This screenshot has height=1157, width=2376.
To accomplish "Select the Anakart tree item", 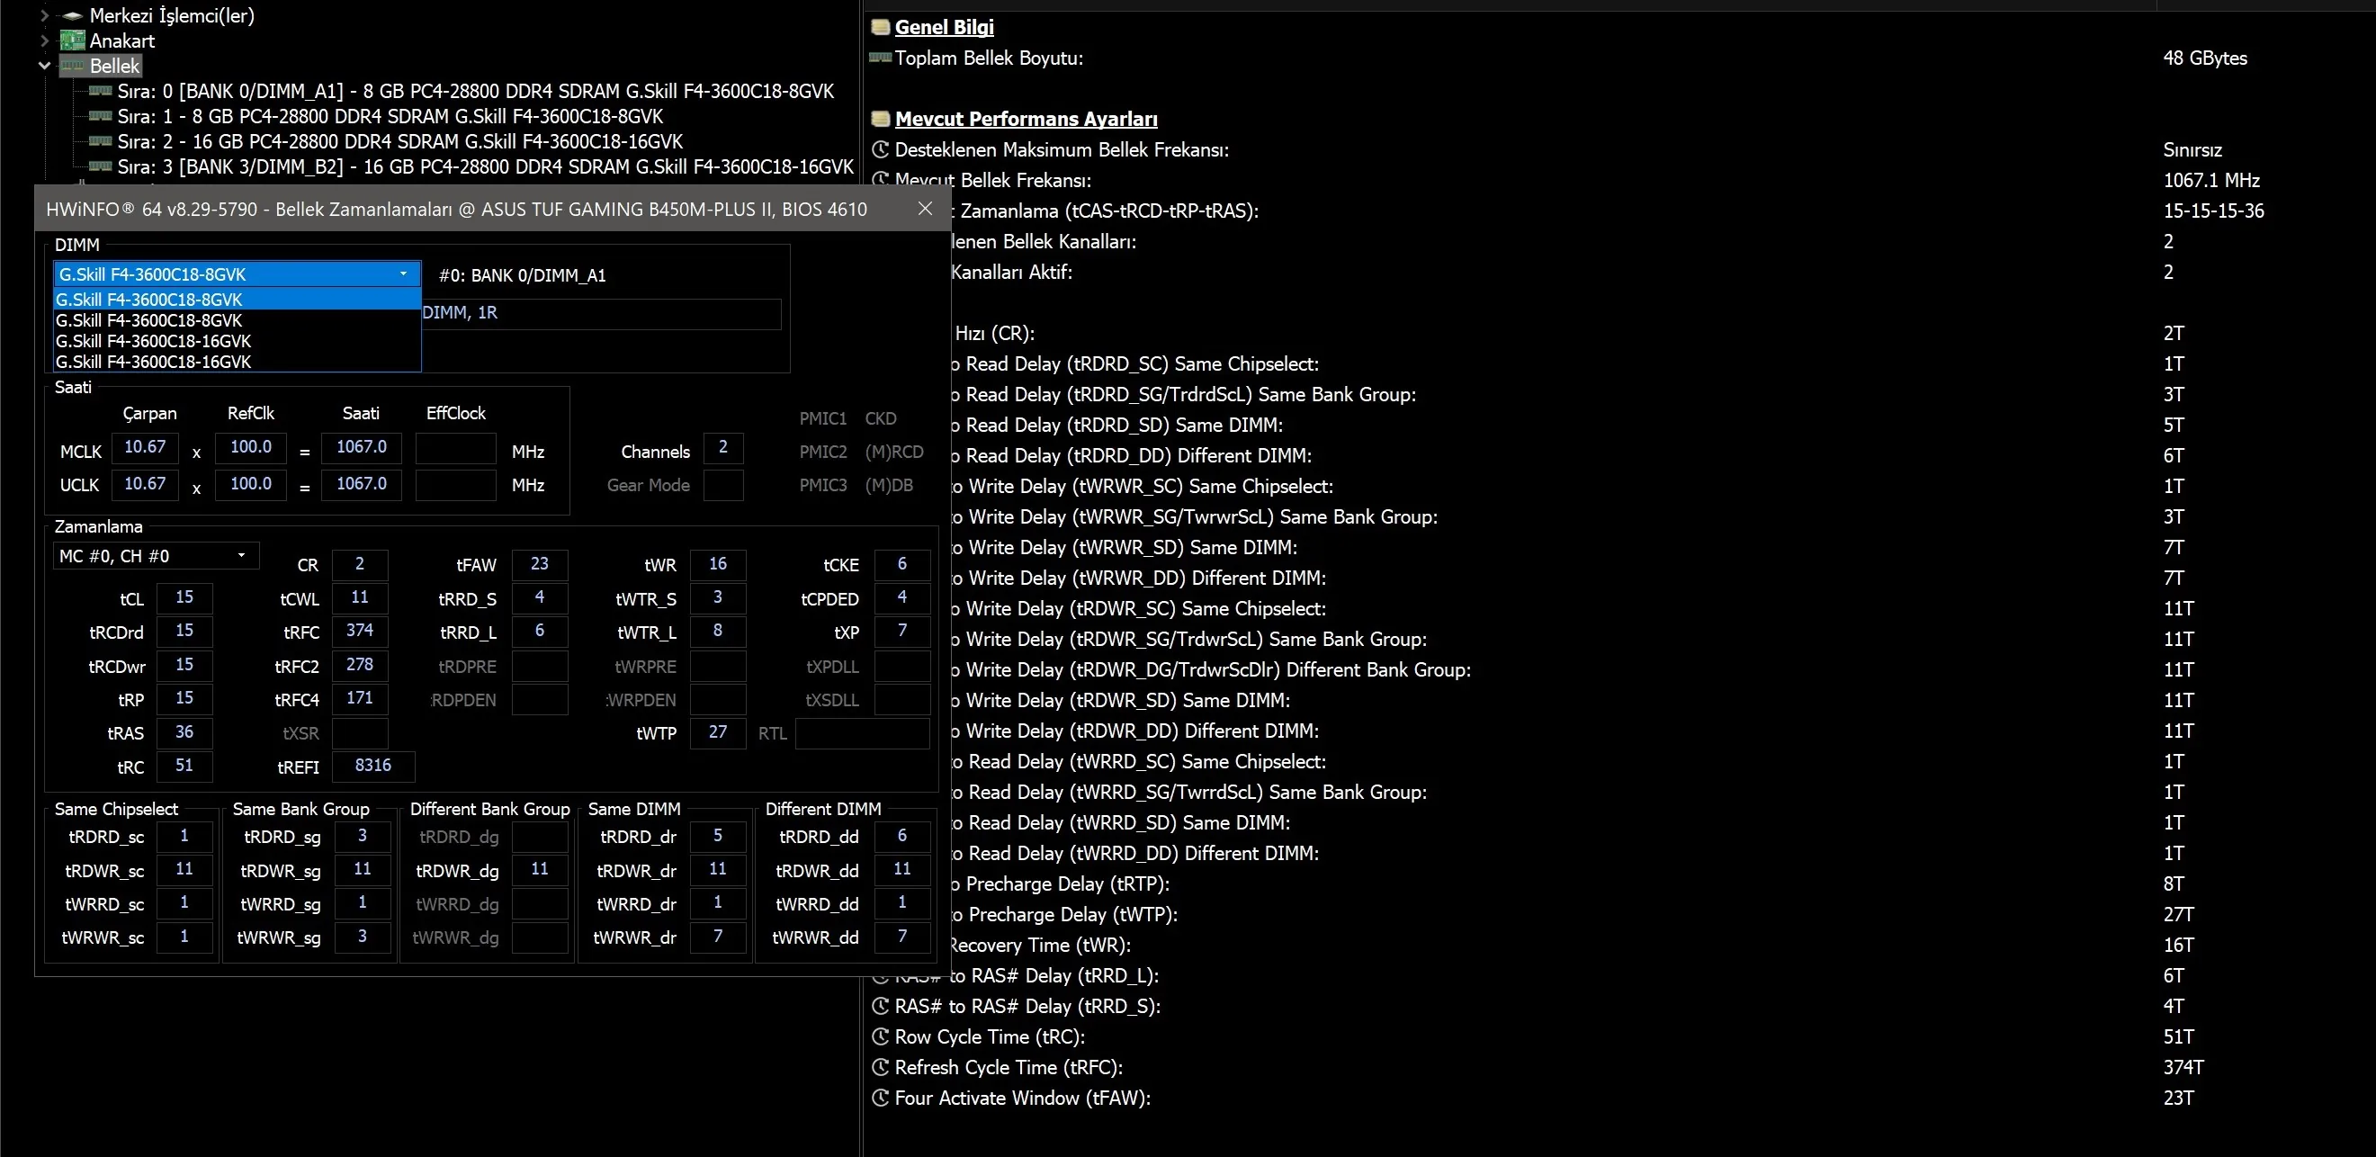I will click(x=121, y=40).
